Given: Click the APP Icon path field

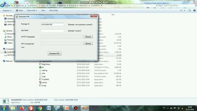Looking at the screenshot, I should 62,43.
